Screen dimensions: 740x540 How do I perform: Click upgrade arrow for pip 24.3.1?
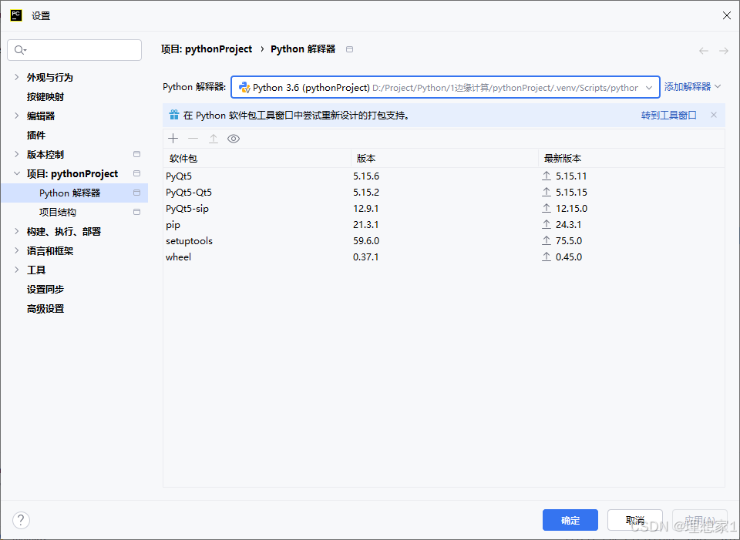click(x=547, y=224)
